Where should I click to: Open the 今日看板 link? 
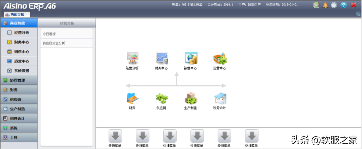[x=49, y=34]
